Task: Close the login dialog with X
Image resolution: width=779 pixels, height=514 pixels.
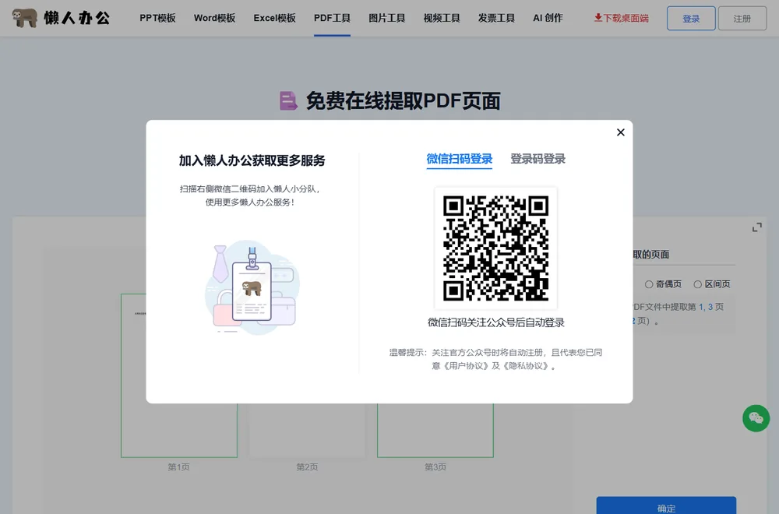Action: 621,132
